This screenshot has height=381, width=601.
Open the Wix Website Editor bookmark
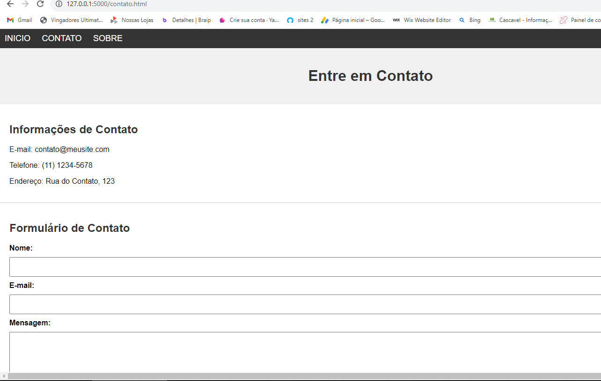pyautogui.click(x=422, y=20)
